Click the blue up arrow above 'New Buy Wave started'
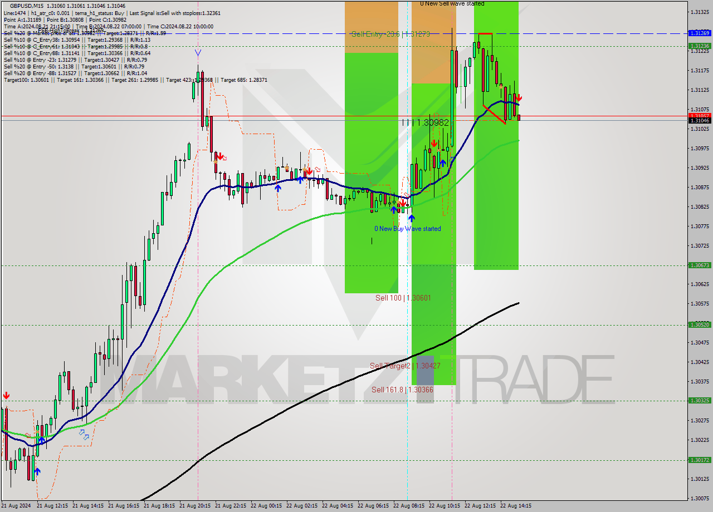Viewport: 713px width, 512px height. [x=411, y=218]
